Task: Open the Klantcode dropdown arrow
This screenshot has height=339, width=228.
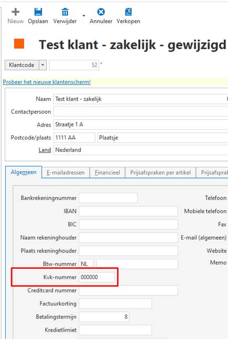Action: 43,65
